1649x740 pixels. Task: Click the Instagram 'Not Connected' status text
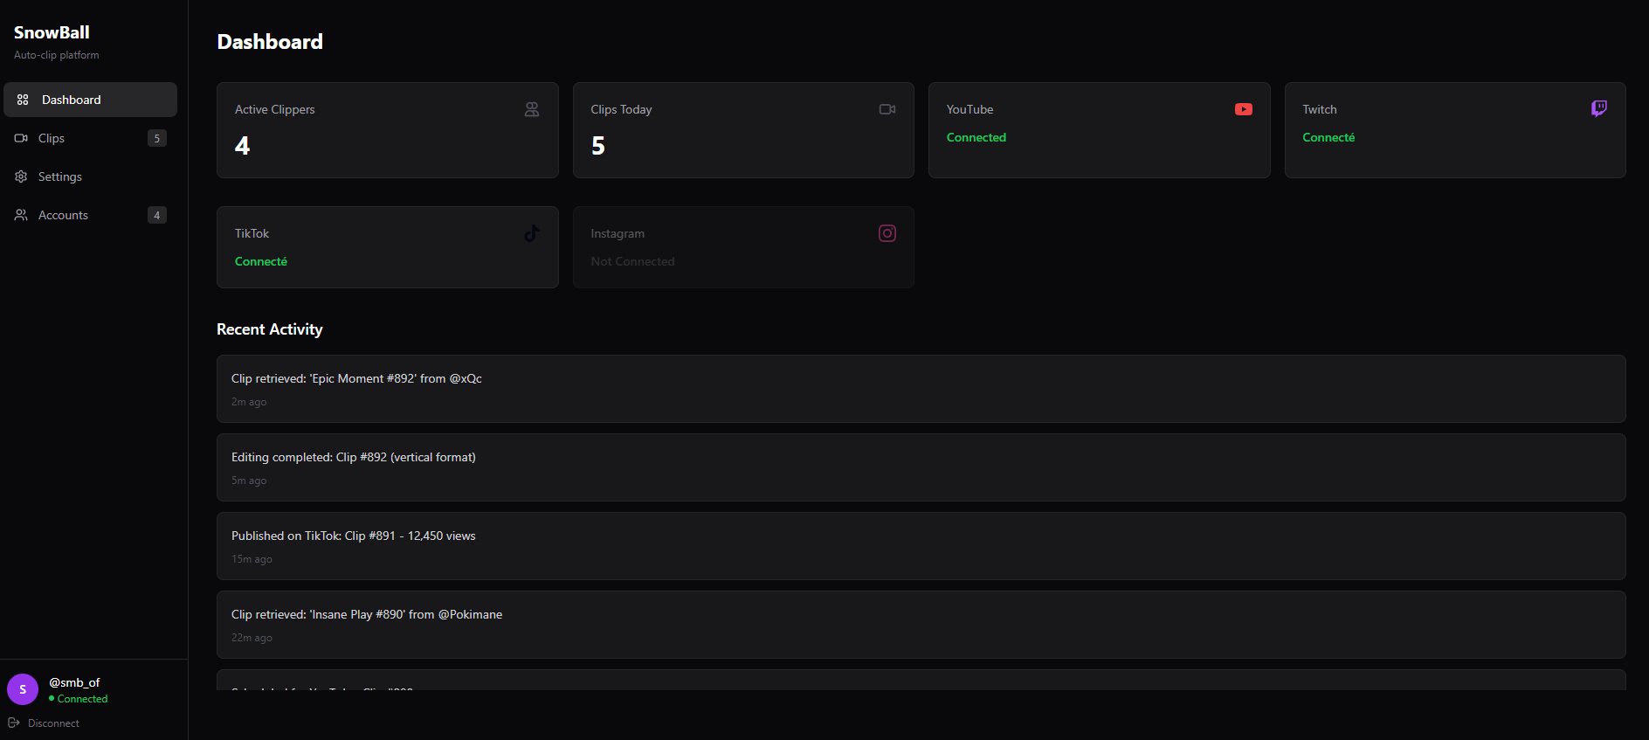(632, 261)
